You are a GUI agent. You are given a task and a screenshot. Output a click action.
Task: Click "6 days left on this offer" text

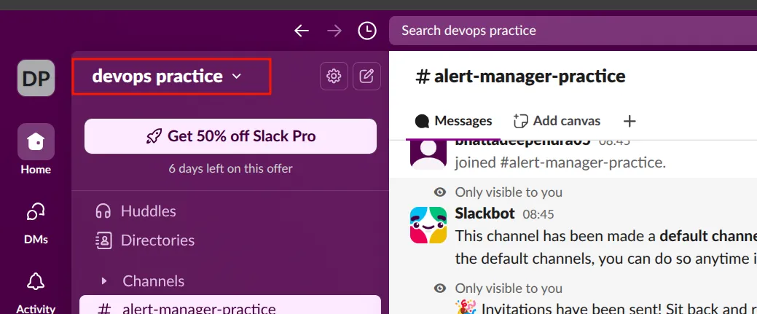pos(230,168)
